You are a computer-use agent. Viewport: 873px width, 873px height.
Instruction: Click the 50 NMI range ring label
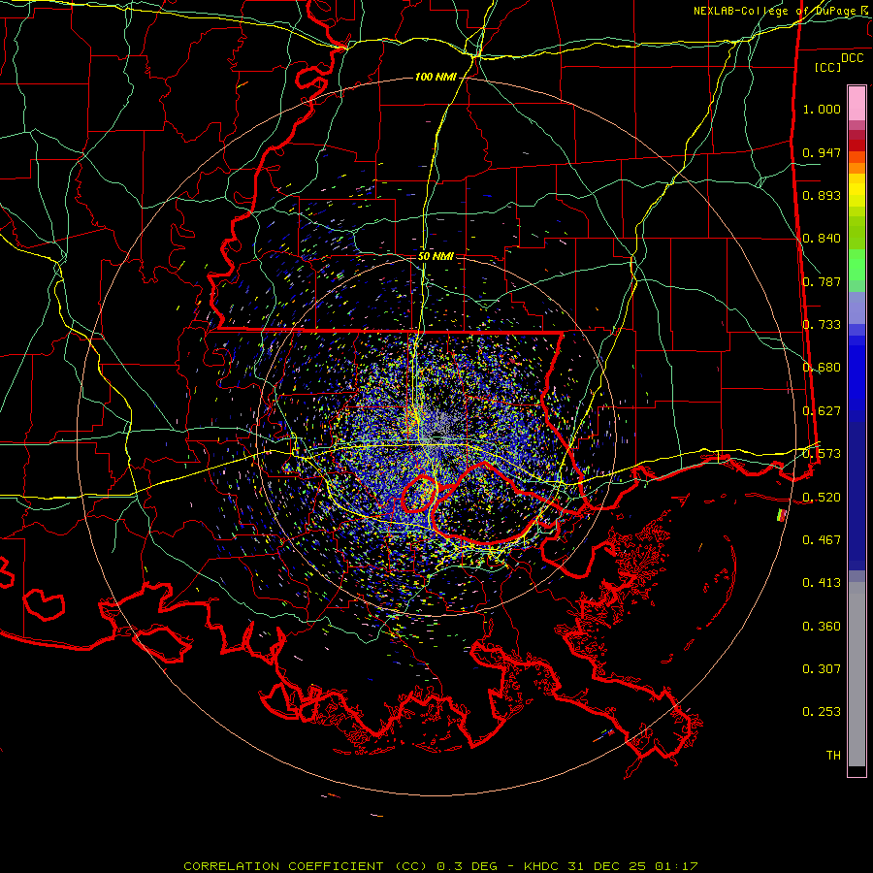tap(436, 256)
